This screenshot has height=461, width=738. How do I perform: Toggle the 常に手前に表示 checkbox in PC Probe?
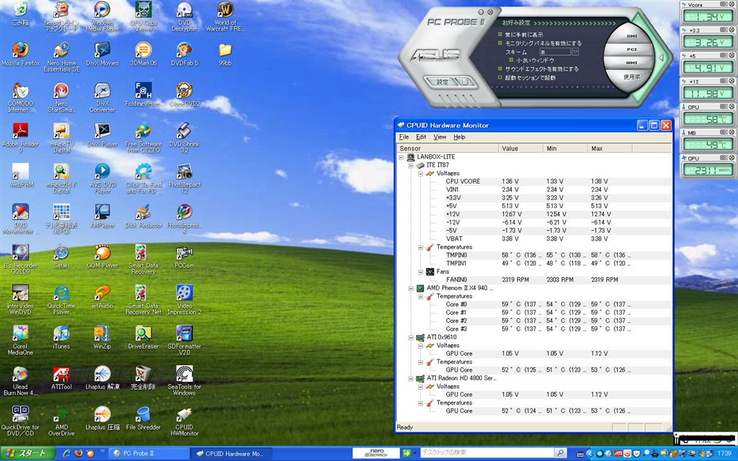tap(500, 35)
